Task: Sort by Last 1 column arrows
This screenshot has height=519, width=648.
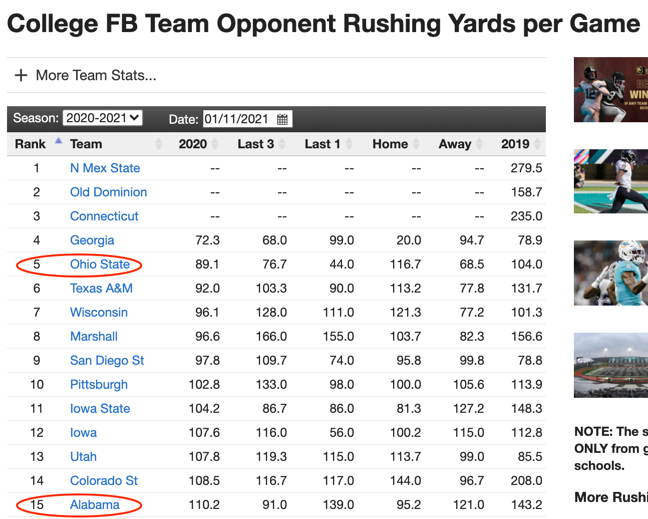Action: coord(349,144)
